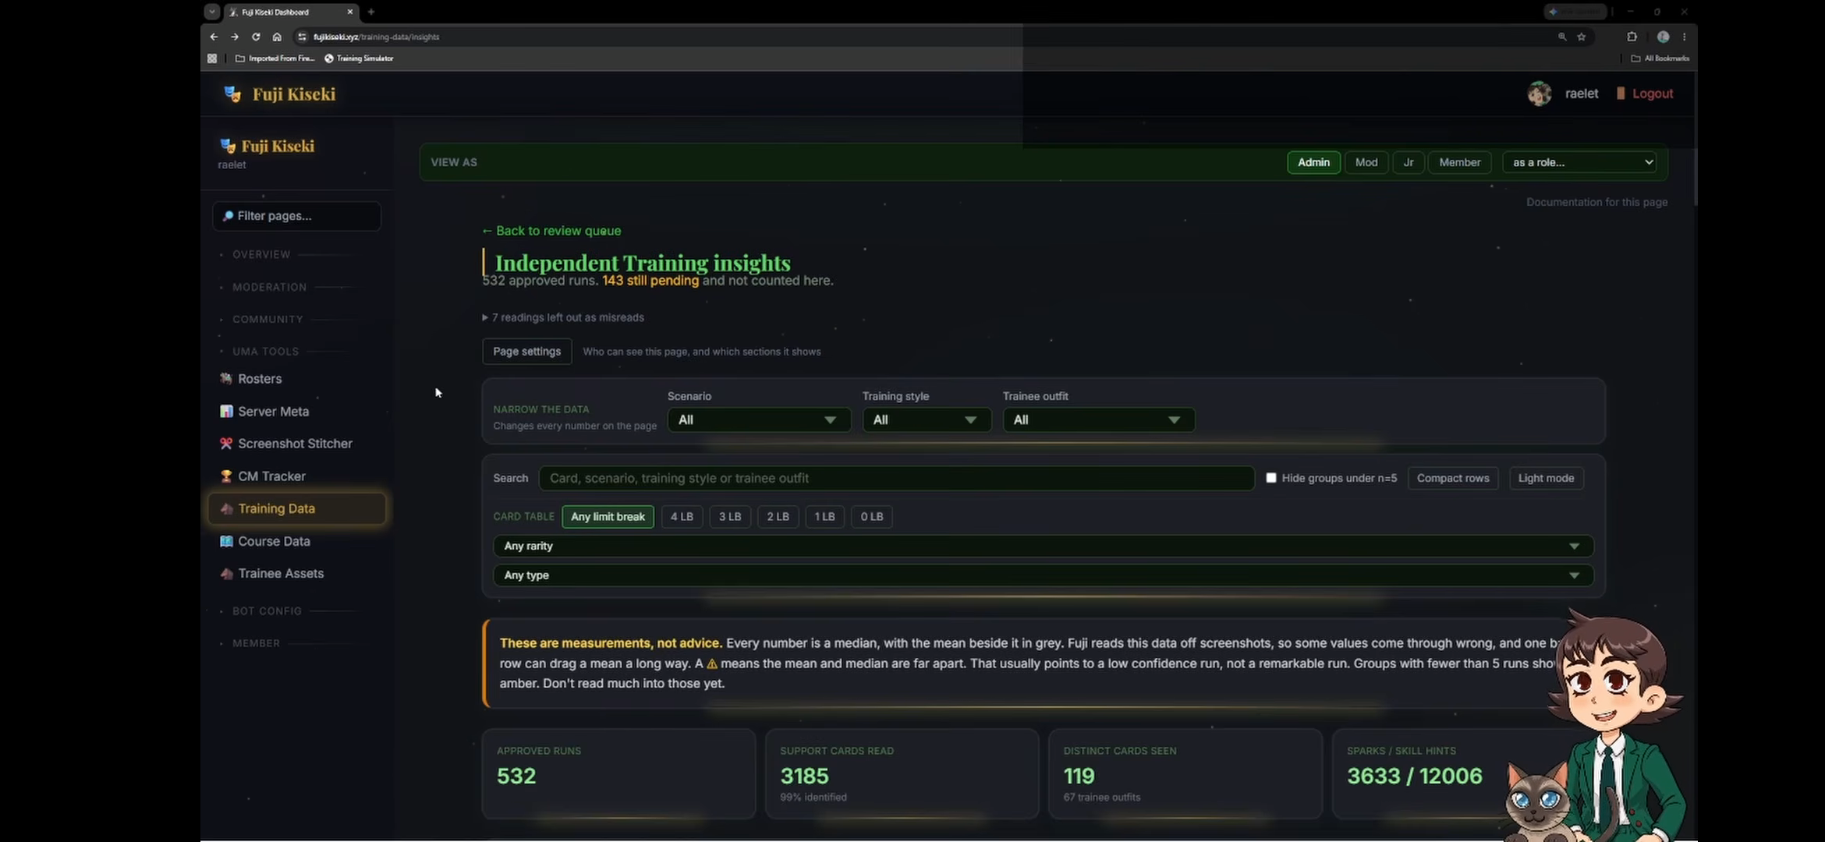Click the browser forward arrow
Image resolution: width=1825 pixels, height=842 pixels.
pos(234,37)
